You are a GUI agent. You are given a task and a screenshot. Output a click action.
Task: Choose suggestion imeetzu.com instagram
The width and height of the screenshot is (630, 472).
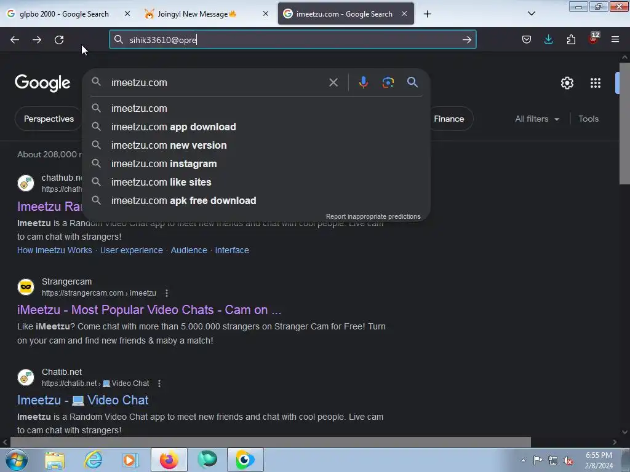(x=257, y=163)
